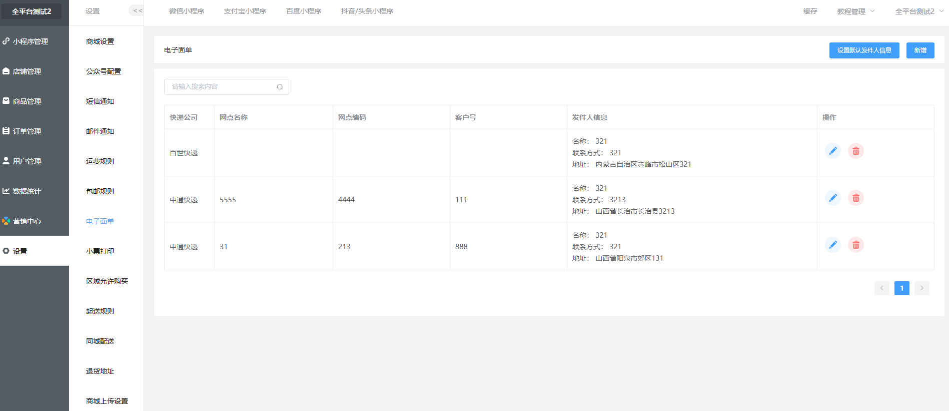The image size is (949, 411).
Task: Switch to 微信小程序 tab
Action: point(187,11)
